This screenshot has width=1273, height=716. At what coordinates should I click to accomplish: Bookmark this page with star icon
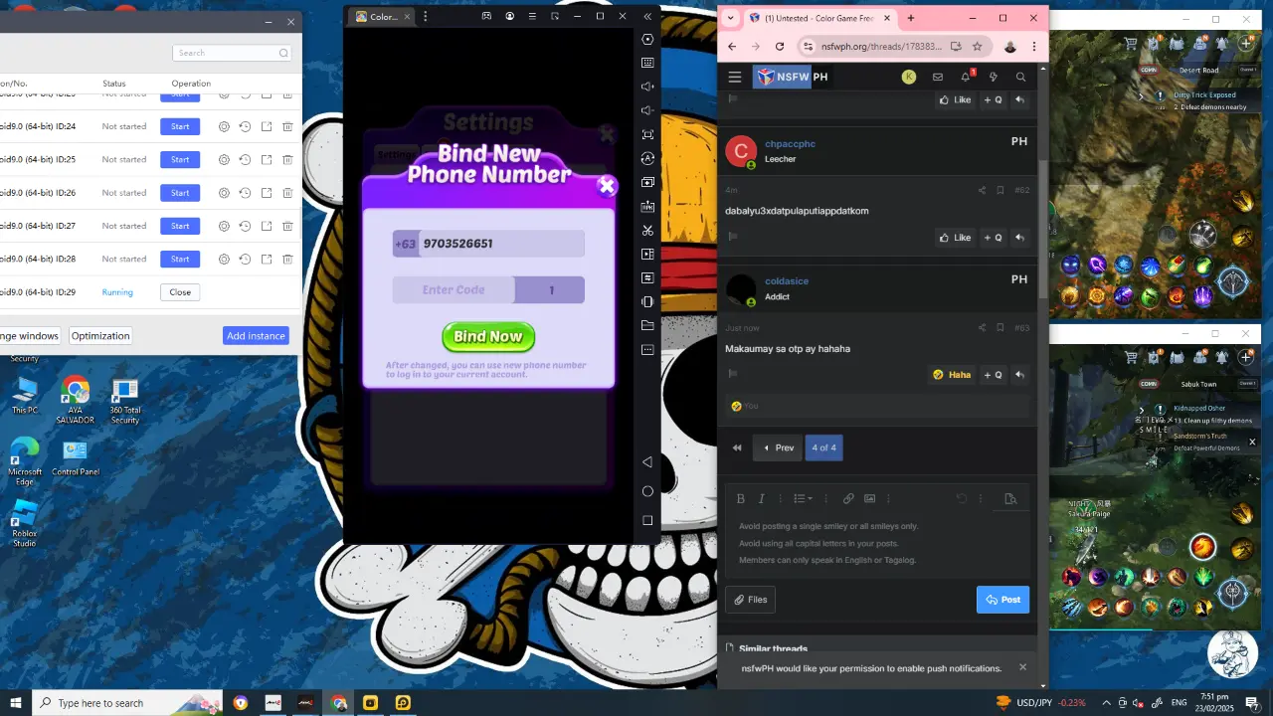tap(978, 46)
